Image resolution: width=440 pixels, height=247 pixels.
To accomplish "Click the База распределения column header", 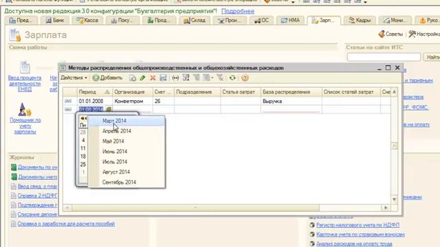I will [291, 92].
